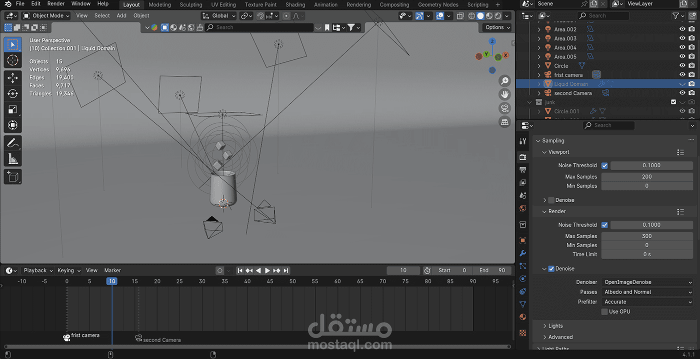Open the timeline Marker menu
The height and width of the screenshot is (359, 700).
pyautogui.click(x=112, y=271)
